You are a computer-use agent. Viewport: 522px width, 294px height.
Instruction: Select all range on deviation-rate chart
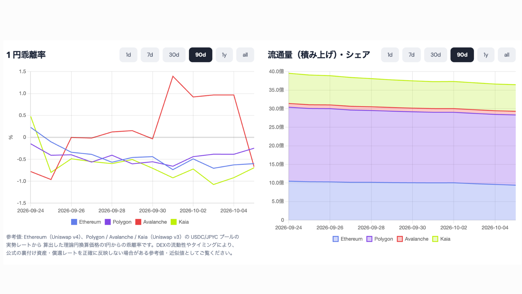tap(245, 55)
